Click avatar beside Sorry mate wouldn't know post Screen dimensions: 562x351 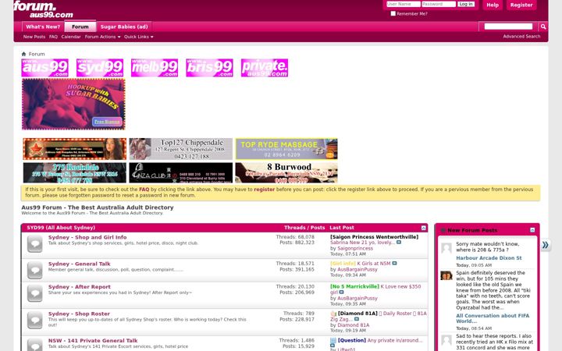446,248
